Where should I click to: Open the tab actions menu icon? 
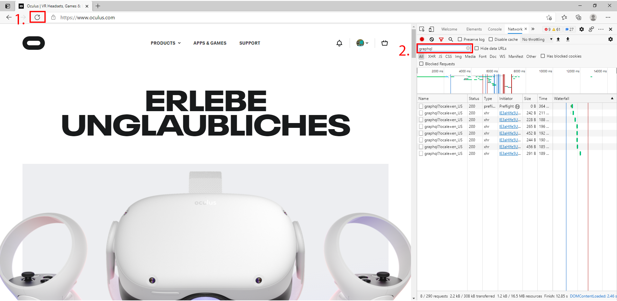8,6
